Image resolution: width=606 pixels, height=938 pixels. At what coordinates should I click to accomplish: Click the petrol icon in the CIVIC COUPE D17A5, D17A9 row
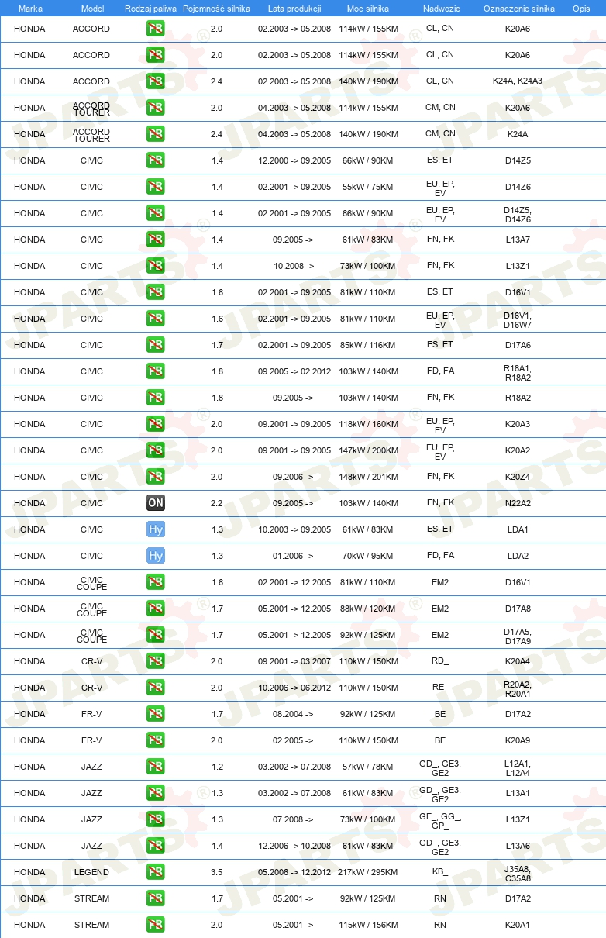(156, 635)
